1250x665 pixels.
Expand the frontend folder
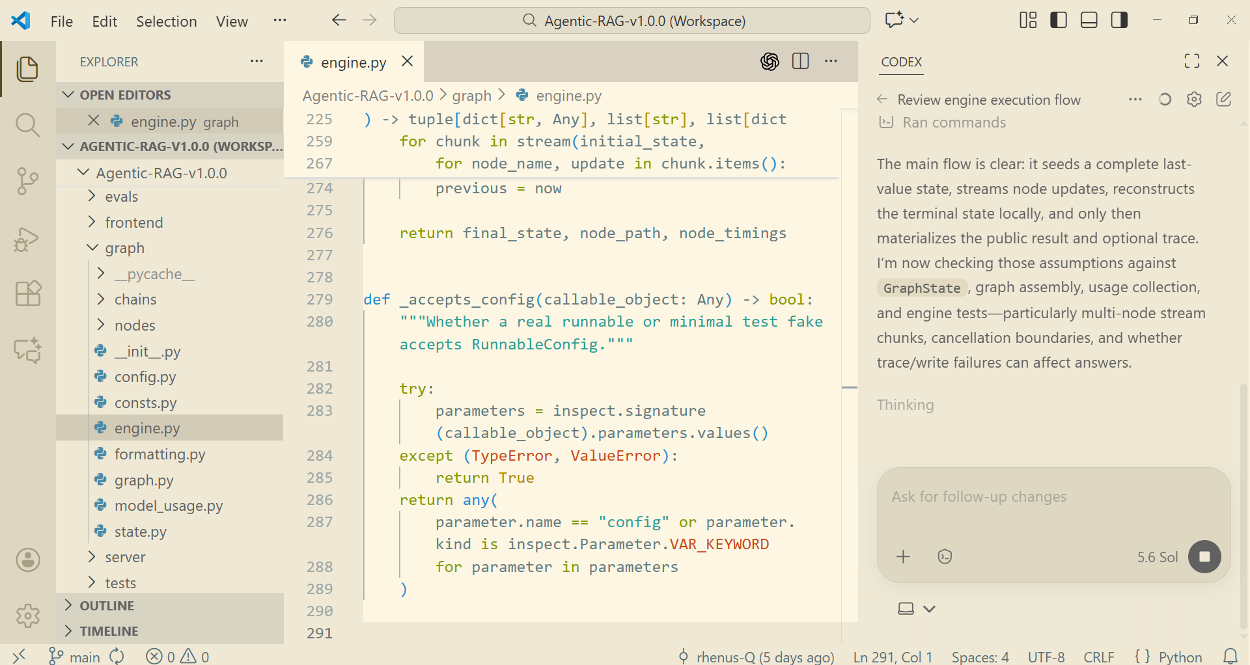pos(169,223)
